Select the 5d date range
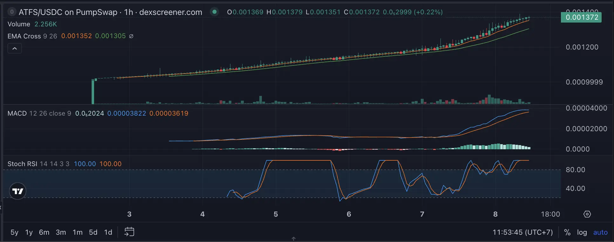This screenshot has height=242, width=614. 93,232
